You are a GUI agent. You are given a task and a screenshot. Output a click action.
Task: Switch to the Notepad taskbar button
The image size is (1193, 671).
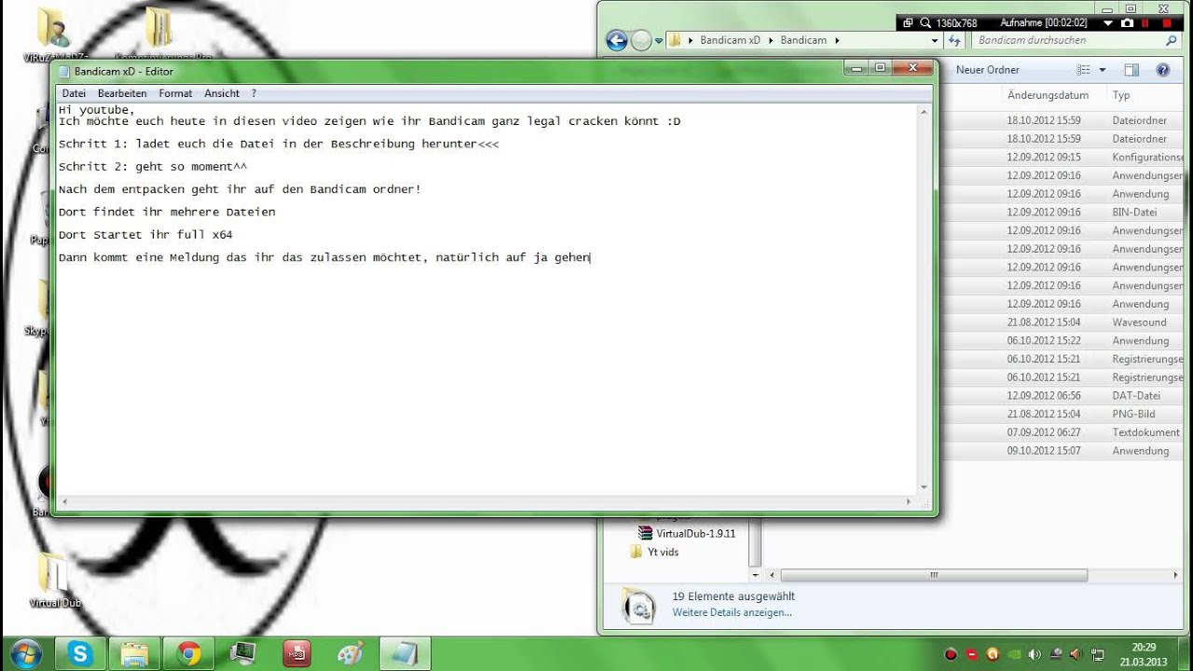pos(405,653)
